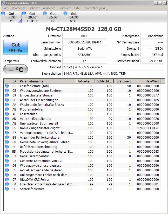Screen dimensions: 168x214
Task: Click status icon for Lesefehlerrate (roh)
Action: pos(7,86)
